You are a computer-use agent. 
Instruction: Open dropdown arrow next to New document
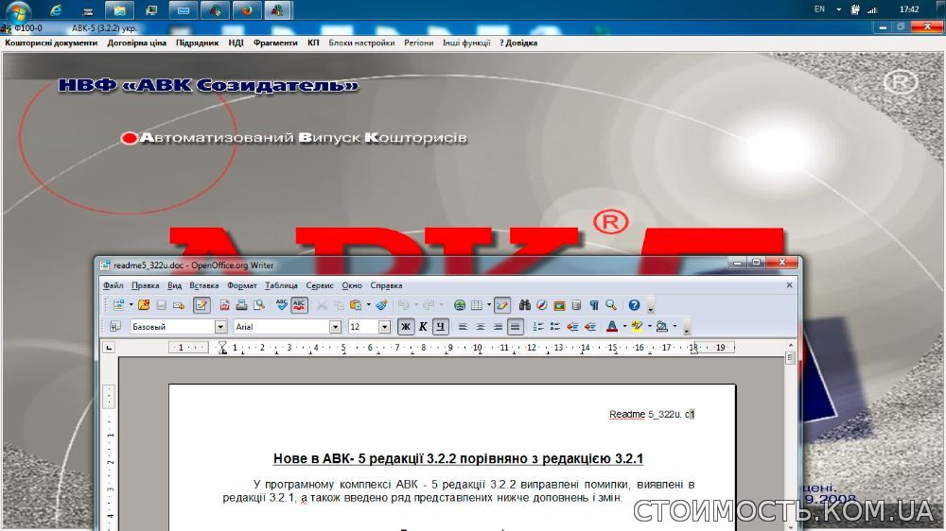pyautogui.click(x=131, y=305)
